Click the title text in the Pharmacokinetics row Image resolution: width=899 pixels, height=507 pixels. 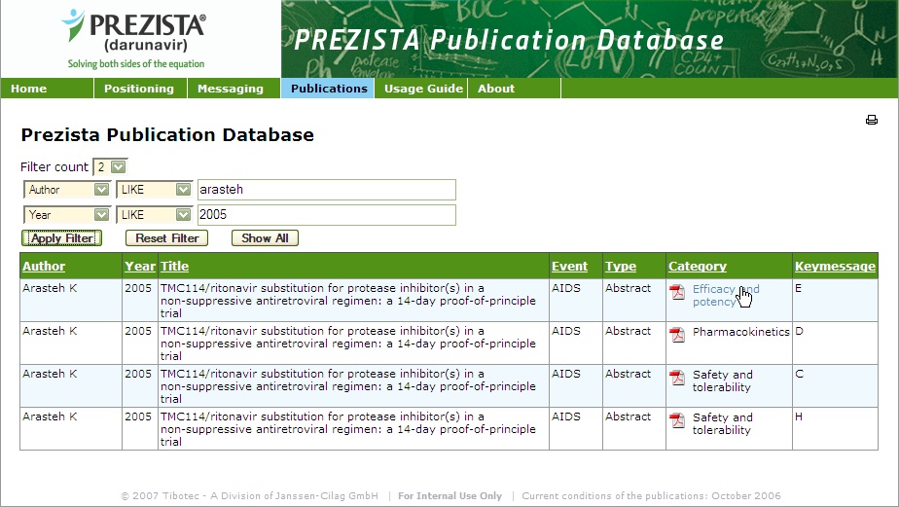[x=348, y=344]
